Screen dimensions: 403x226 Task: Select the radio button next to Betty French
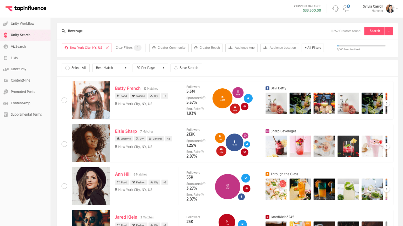[x=64, y=100]
